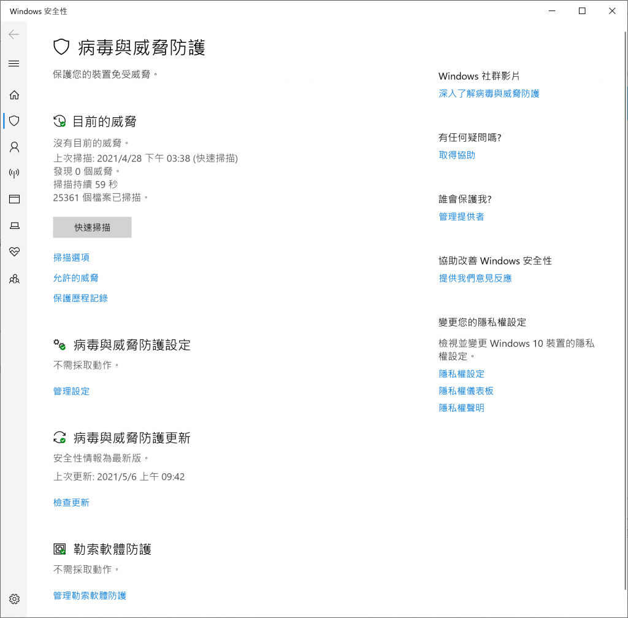
Task: Click the 病毒與威脅防護設定 heading
Action: (x=132, y=345)
